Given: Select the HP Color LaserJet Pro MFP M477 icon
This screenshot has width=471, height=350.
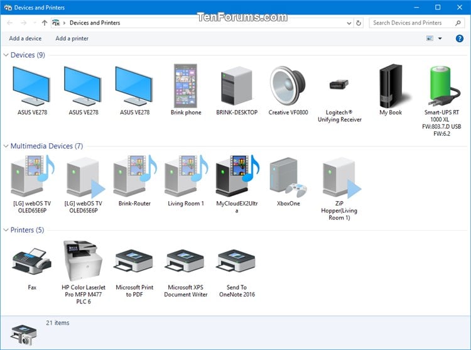Looking at the screenshot, I should tap(83, 261).
